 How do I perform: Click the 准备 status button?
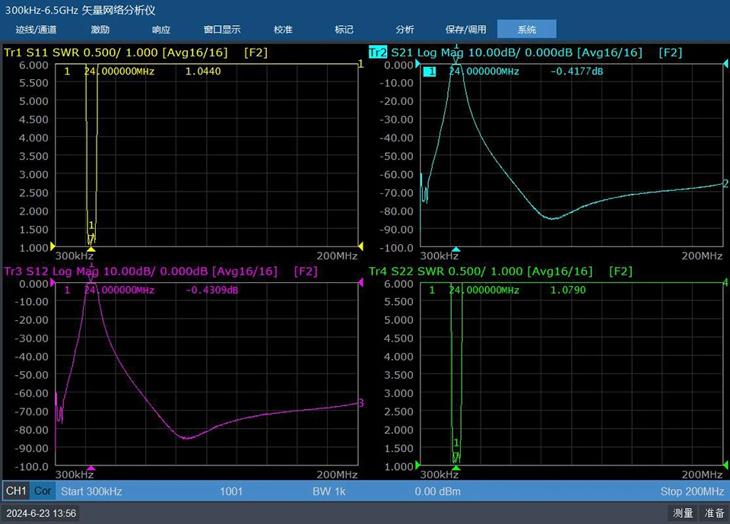tap(714, 513)
